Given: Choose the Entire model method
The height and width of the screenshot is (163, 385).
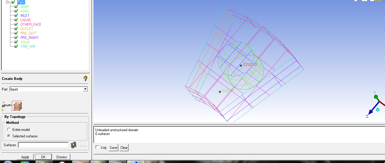Looking at the screenshot, I should [9, 130].
